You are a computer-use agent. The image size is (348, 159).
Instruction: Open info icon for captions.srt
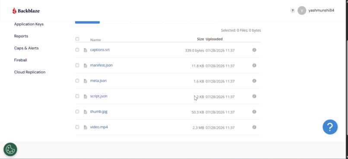[x=254, y=50]
